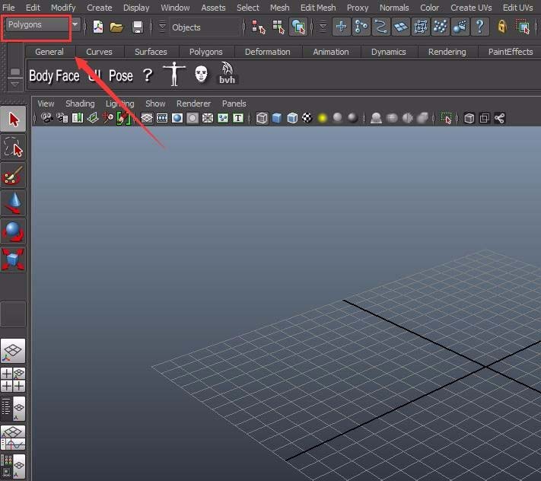The height and width of the screenshot is (481, 541).
Task: Switch to the Surfaces shelf tab
Action: [151, 52]
